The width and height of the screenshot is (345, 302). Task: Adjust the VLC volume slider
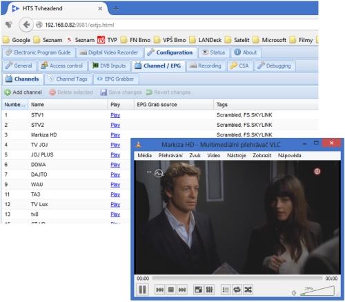[317, 291]
